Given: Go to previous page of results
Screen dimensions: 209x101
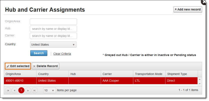Looking at the screenshot, I should [x=14, y=90].
